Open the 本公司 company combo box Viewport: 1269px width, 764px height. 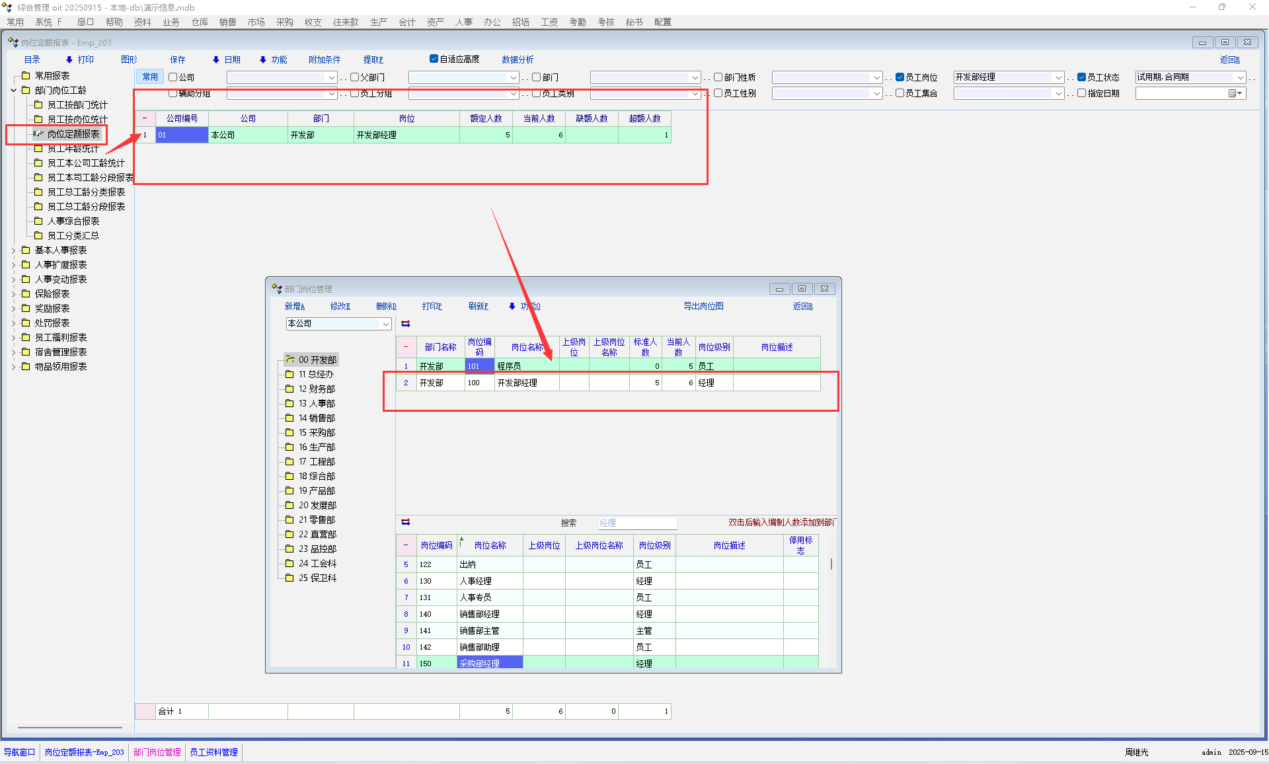(385, 324)
